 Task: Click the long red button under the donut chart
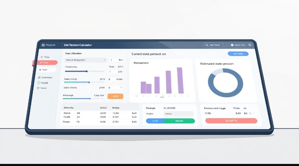[231, 121]
